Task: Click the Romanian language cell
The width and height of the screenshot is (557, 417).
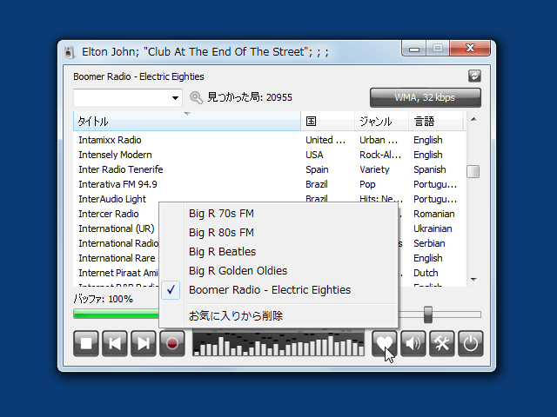Action: coord(433,214)
